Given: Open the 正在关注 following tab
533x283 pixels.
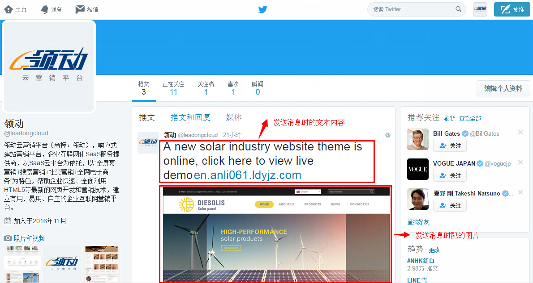Looking at the screenshot, I should tap(173, 87).
